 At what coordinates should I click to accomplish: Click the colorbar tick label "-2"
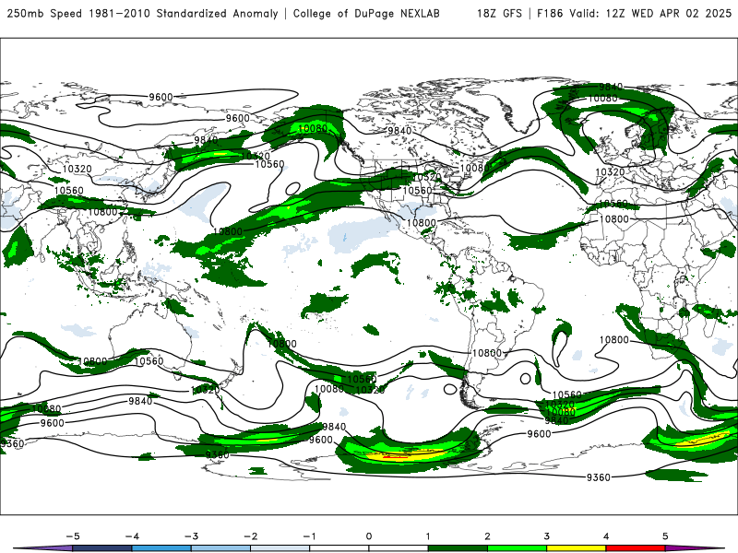point(250,536)
